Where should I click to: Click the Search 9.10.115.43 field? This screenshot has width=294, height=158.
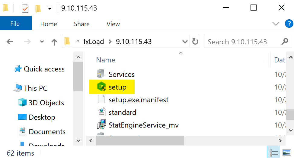(x=241, y=42)
